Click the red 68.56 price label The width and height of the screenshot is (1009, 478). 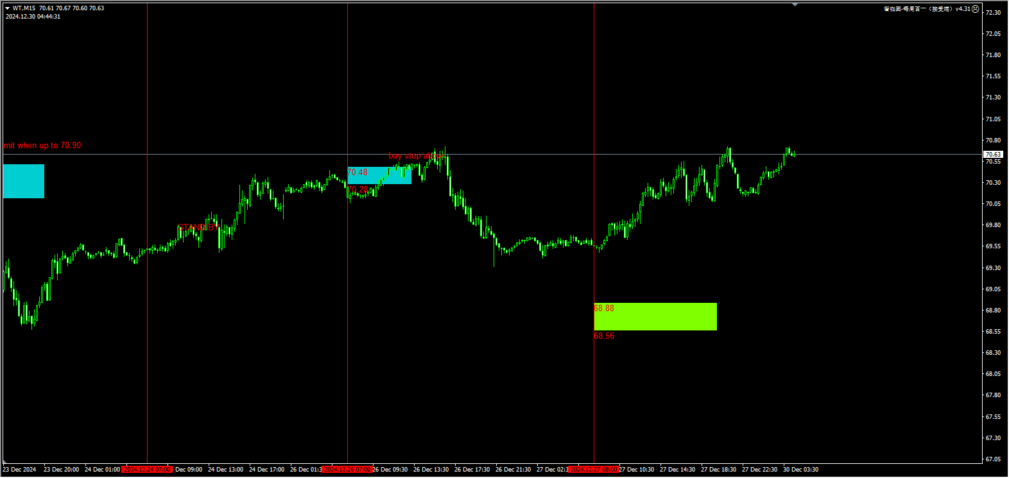[604, 336]
